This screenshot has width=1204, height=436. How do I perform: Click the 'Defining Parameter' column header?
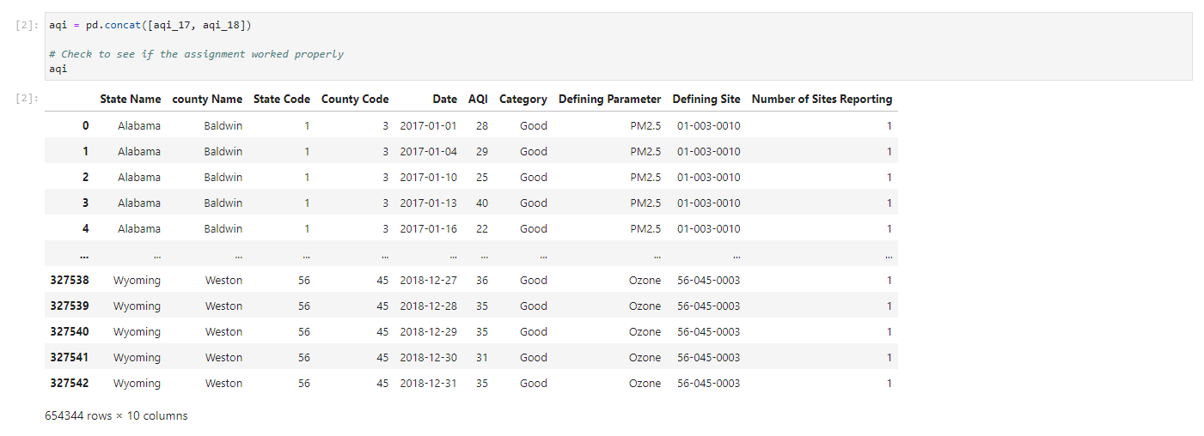609,100
